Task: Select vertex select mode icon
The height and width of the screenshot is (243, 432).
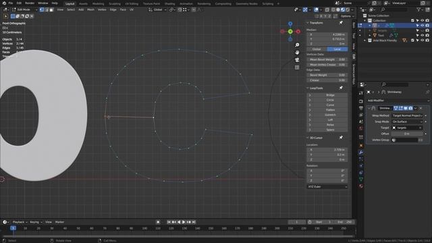Action: 42,9
